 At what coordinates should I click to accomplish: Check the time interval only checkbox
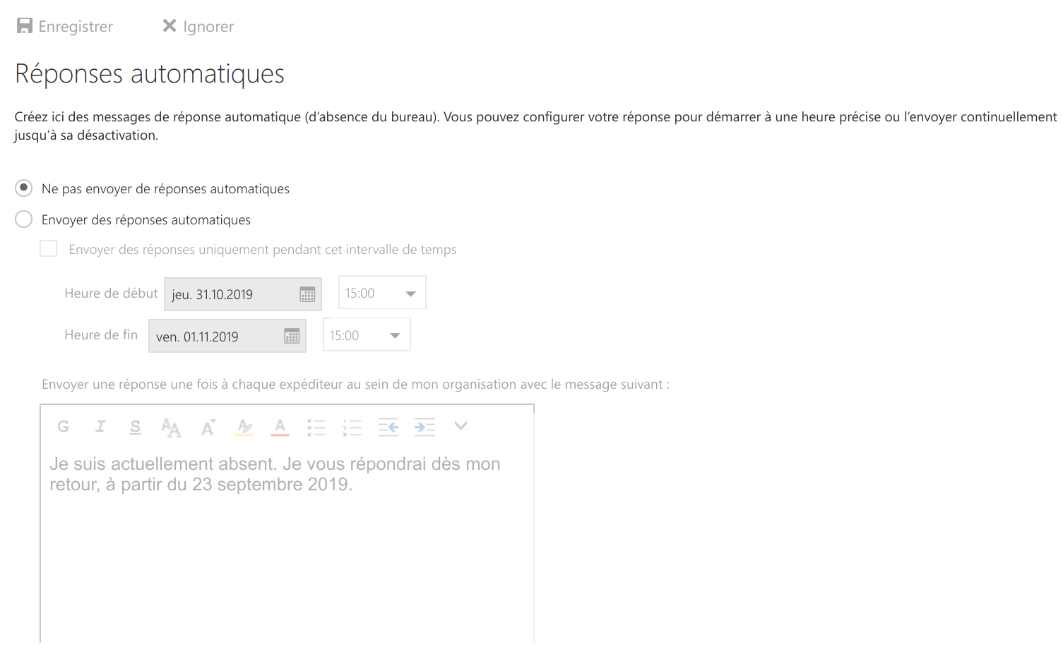pos(49,249)
